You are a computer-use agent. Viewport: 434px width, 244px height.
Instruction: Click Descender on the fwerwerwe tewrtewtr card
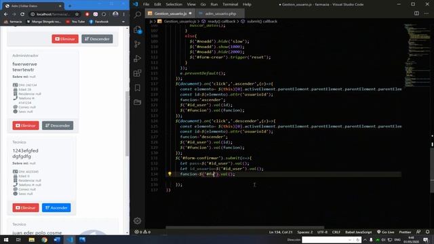coord(58,125)
